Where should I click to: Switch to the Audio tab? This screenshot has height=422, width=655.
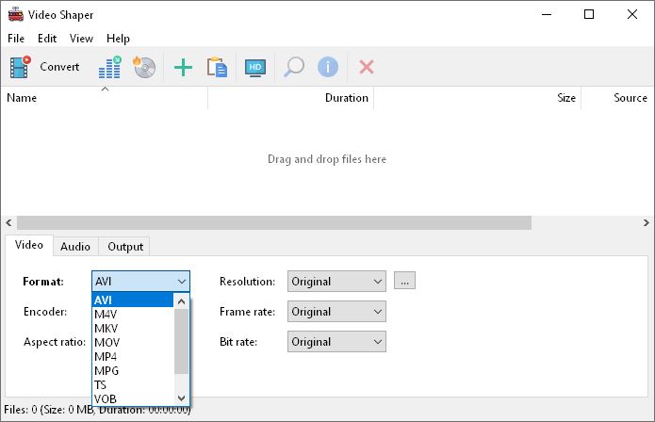click(75, 246)
